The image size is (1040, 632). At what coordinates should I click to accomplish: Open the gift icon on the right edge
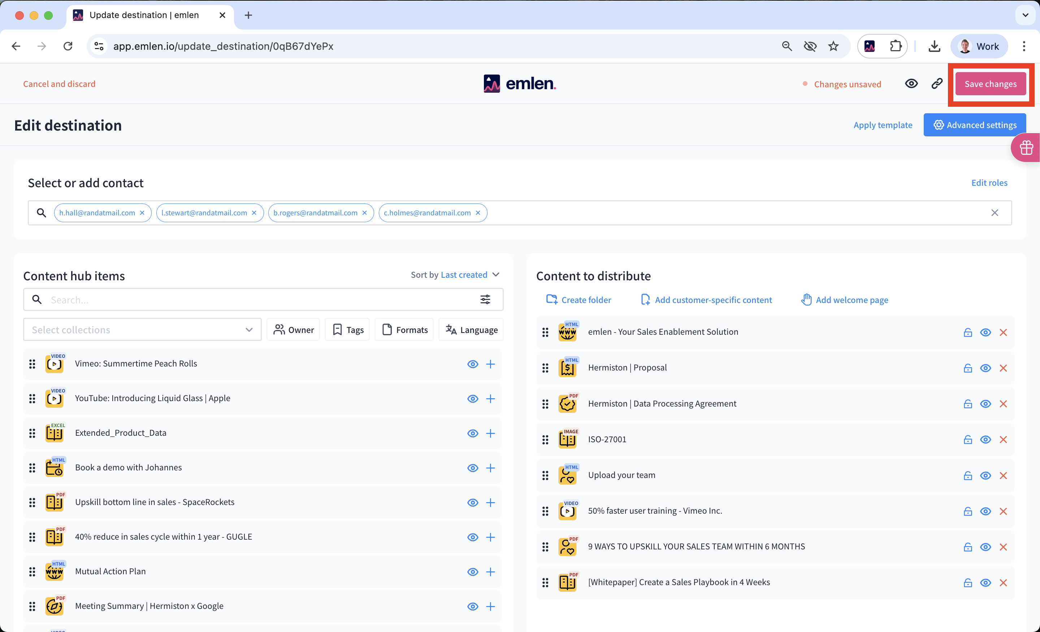coord(1026,148)
